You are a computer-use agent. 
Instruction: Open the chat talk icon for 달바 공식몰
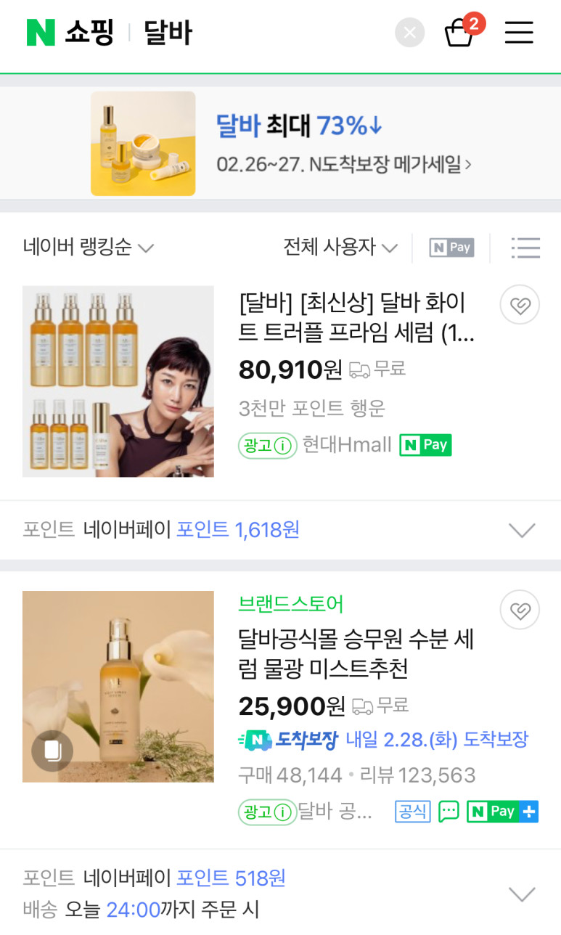click(x=449, y=811)
